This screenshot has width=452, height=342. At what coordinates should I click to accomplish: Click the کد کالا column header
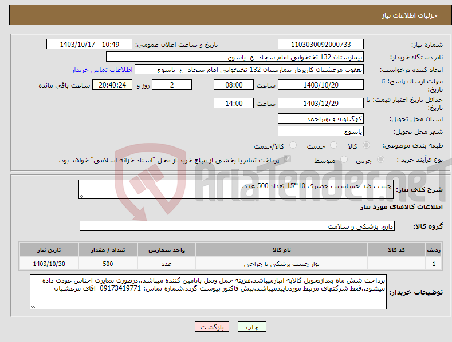(396, 250)
